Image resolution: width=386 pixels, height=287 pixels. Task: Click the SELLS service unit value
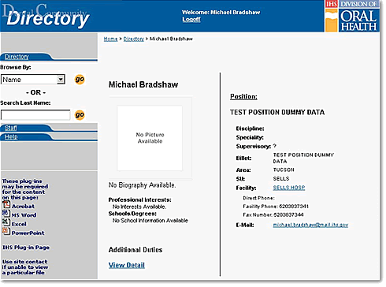281,179
